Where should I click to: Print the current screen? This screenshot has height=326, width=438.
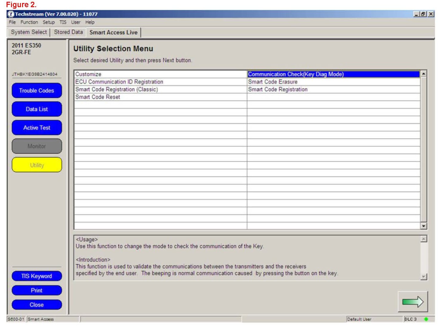[37, 291]
